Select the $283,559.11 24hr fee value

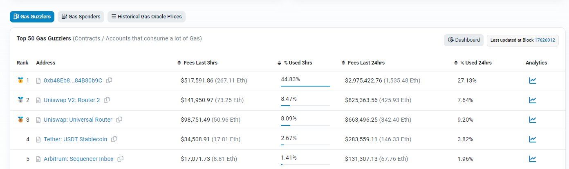point(361,139)
